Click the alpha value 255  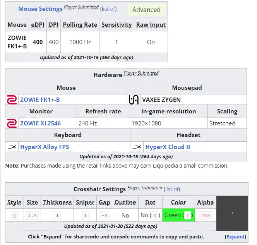pyautogui.click(x=206, y=215)
